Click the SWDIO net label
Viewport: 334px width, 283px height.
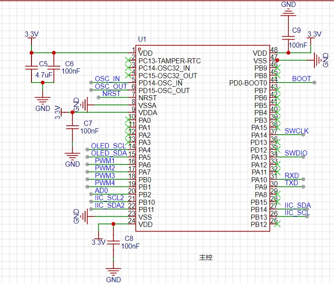pos(296,153)
